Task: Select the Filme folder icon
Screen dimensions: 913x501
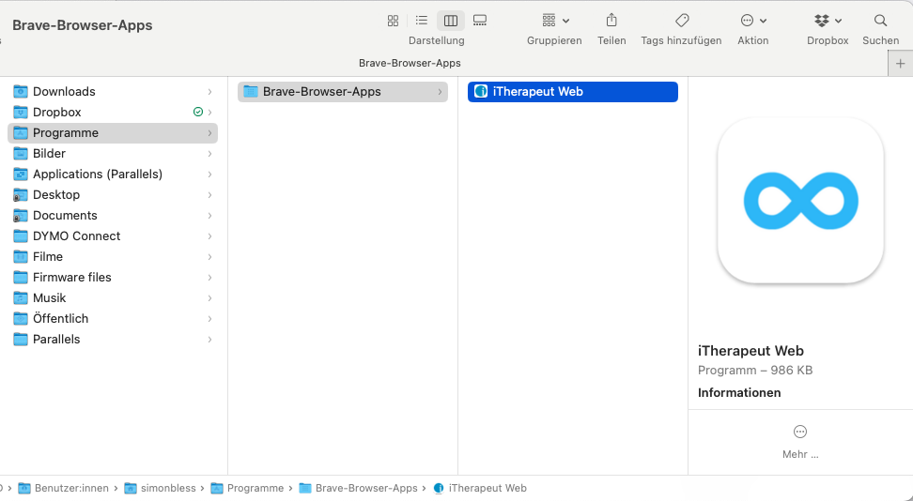Action: click(x=21, y=257)
